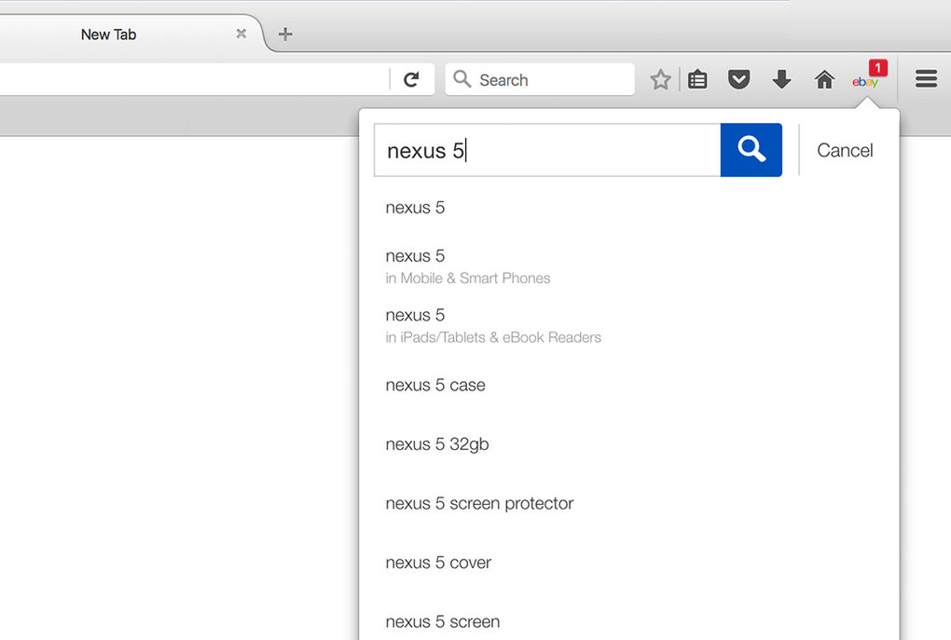Choose nexus 5 in Mobile & Smart Phones
This screenshot has height=640, width=951.
(x=467, y=266)
